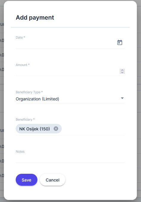The image size is (141, 202).
Task: Focus the Notes input field
Action: (70, 159)
